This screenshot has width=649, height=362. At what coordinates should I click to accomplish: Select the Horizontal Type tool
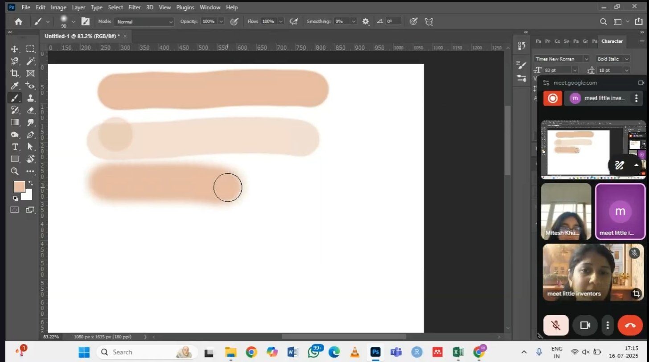pos(14,147)
